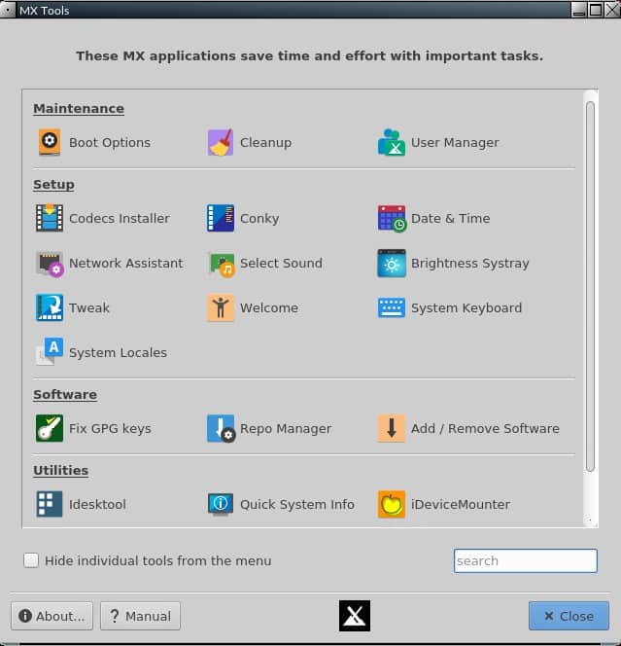This screenshot has width=621, height=646.
Task: Click the "iDeviceMounter" label
Action: pos(461,504)
